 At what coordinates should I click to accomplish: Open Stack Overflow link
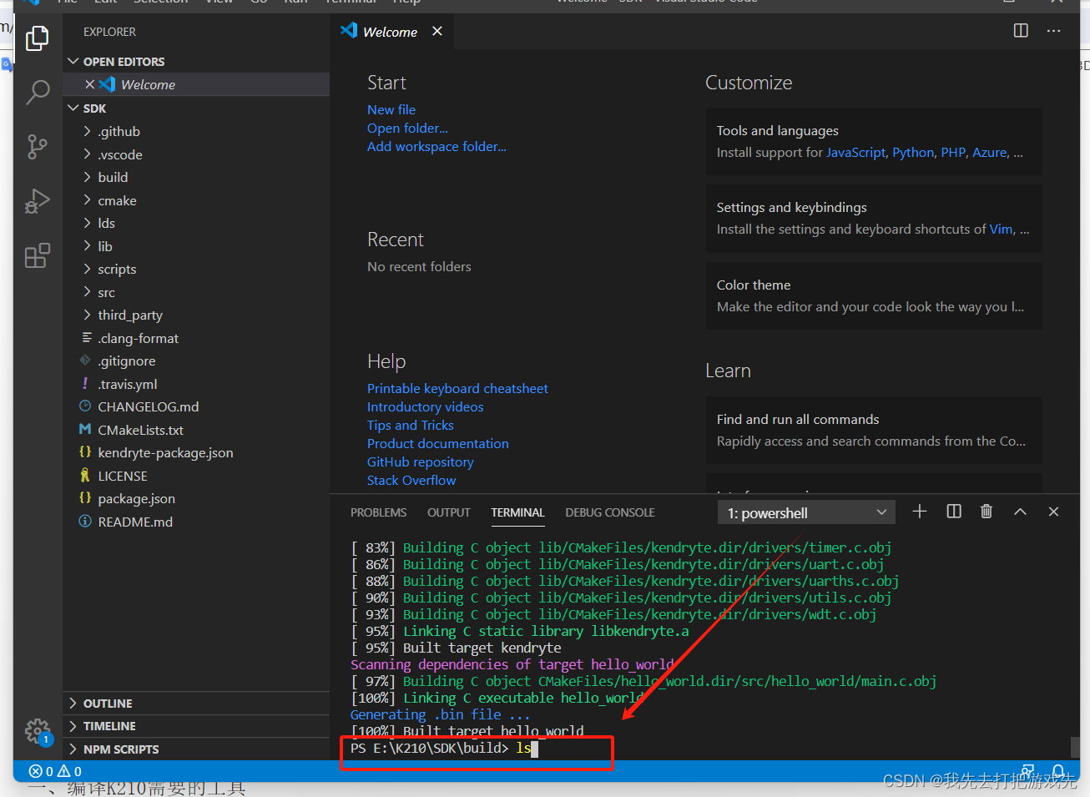pos(411,480)
